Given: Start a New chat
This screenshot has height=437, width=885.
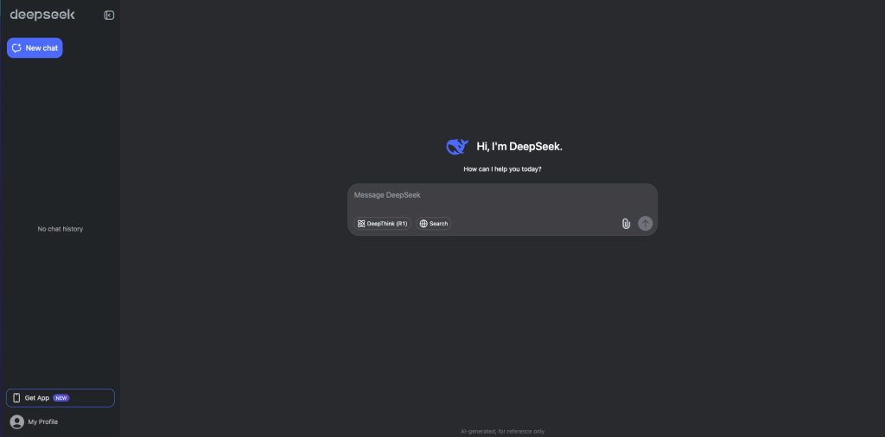Looking at the screenshot, I should [35, 47].
